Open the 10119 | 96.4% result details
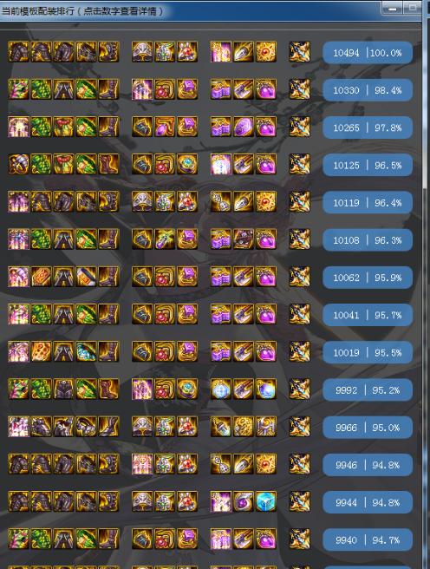 pyautogui.click(x=368, y=202)
